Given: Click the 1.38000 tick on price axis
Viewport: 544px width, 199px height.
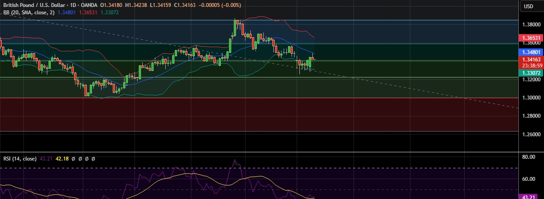Looking at the screenshot, I should tap(531, 25).
